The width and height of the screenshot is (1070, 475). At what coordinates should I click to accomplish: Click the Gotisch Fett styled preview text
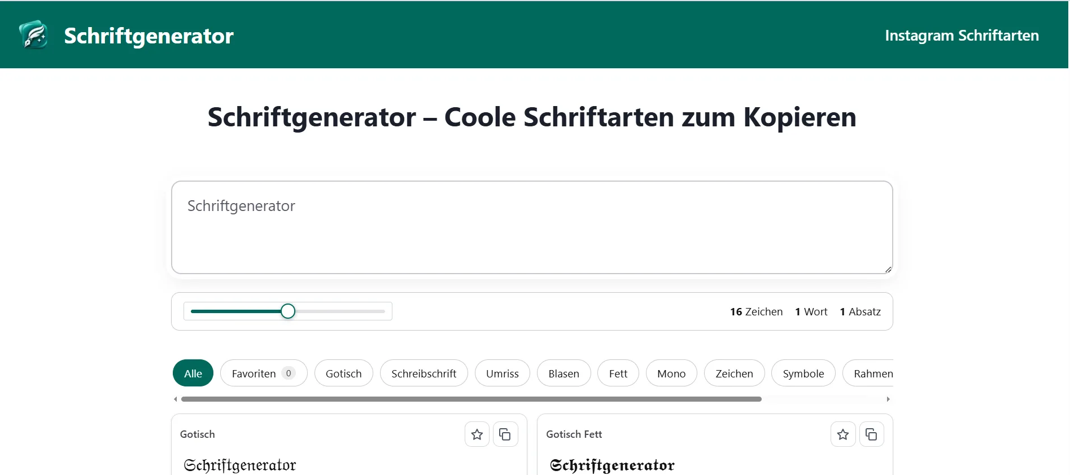[612, 465]
